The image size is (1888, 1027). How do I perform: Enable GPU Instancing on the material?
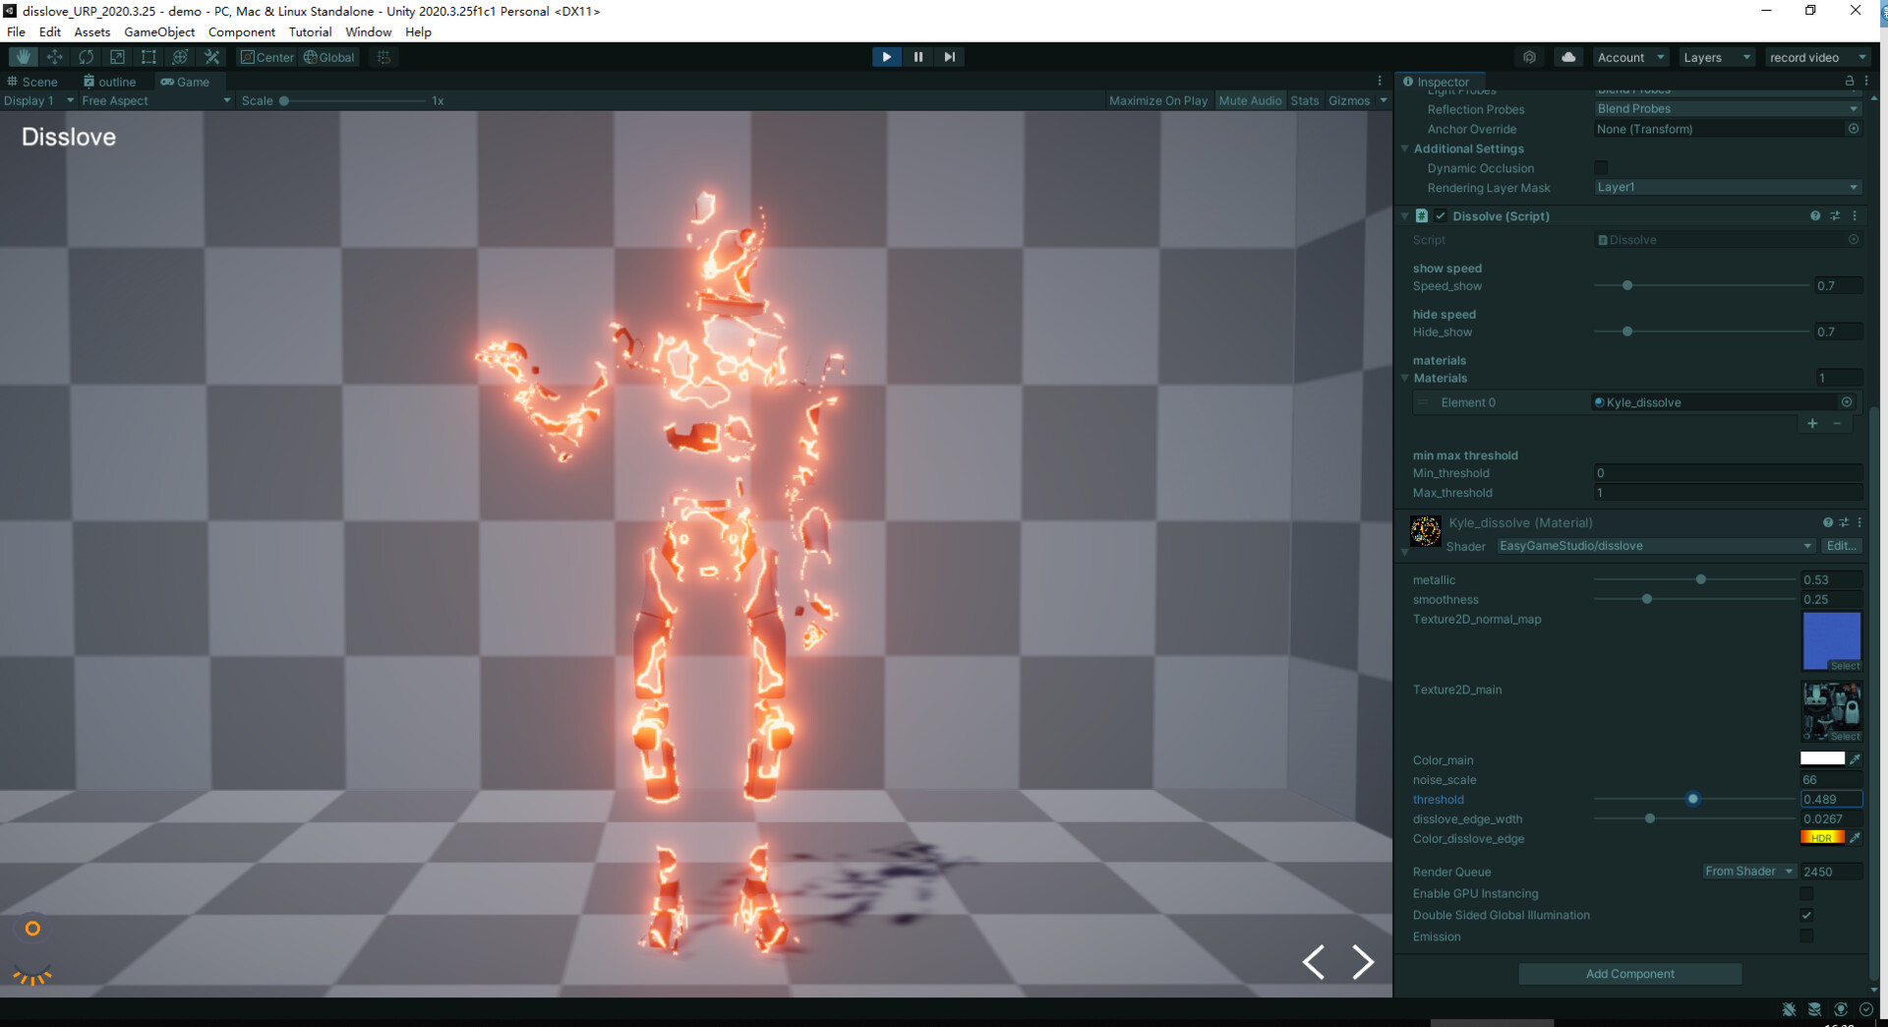1807,893
